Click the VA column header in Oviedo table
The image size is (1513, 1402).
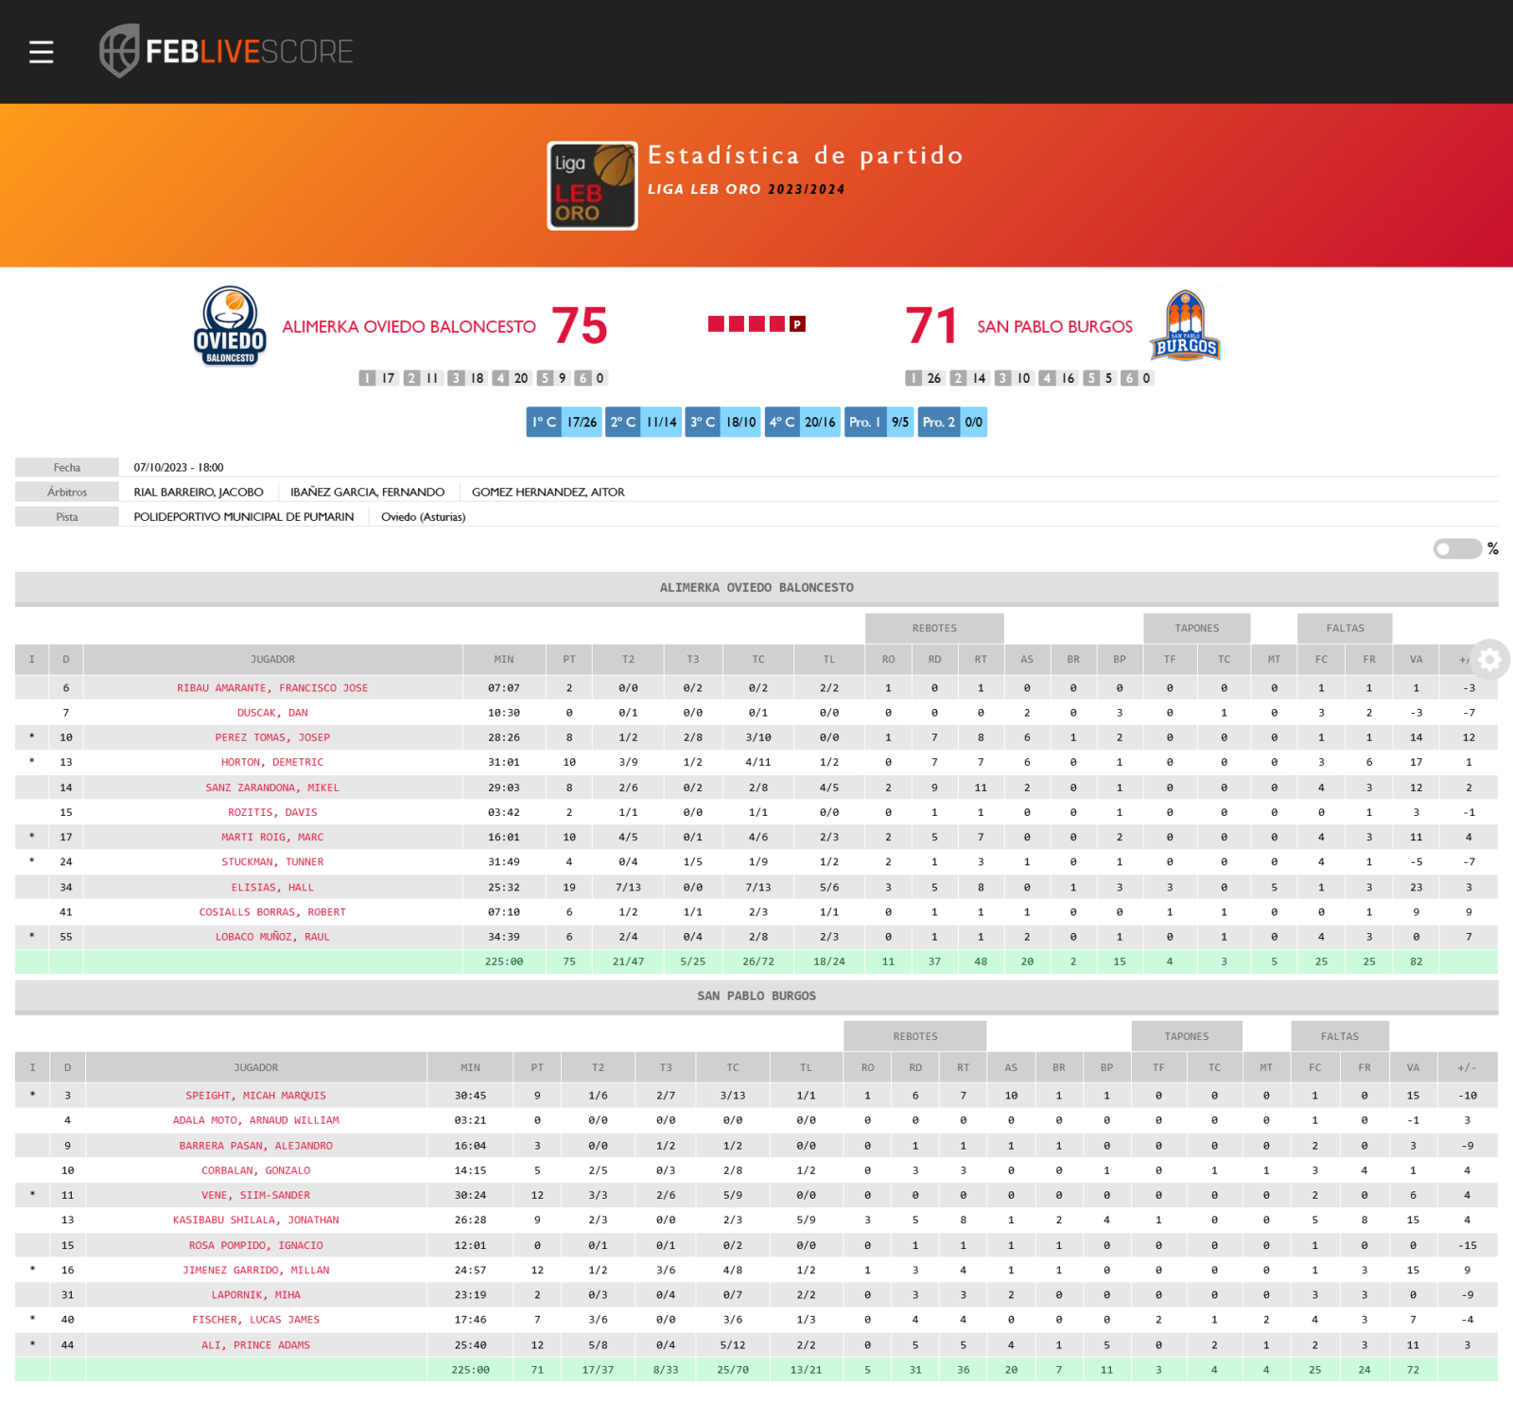click(x=1416, y=659)
